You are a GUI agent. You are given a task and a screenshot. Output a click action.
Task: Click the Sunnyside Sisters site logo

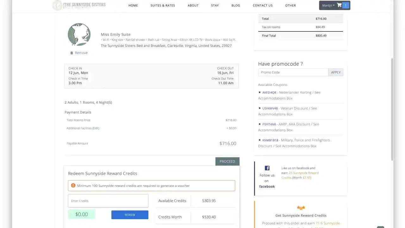[x=79, y=5]
